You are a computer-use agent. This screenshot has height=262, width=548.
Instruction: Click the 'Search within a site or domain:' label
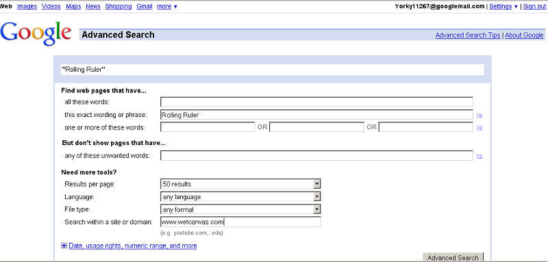click(109, 222)
